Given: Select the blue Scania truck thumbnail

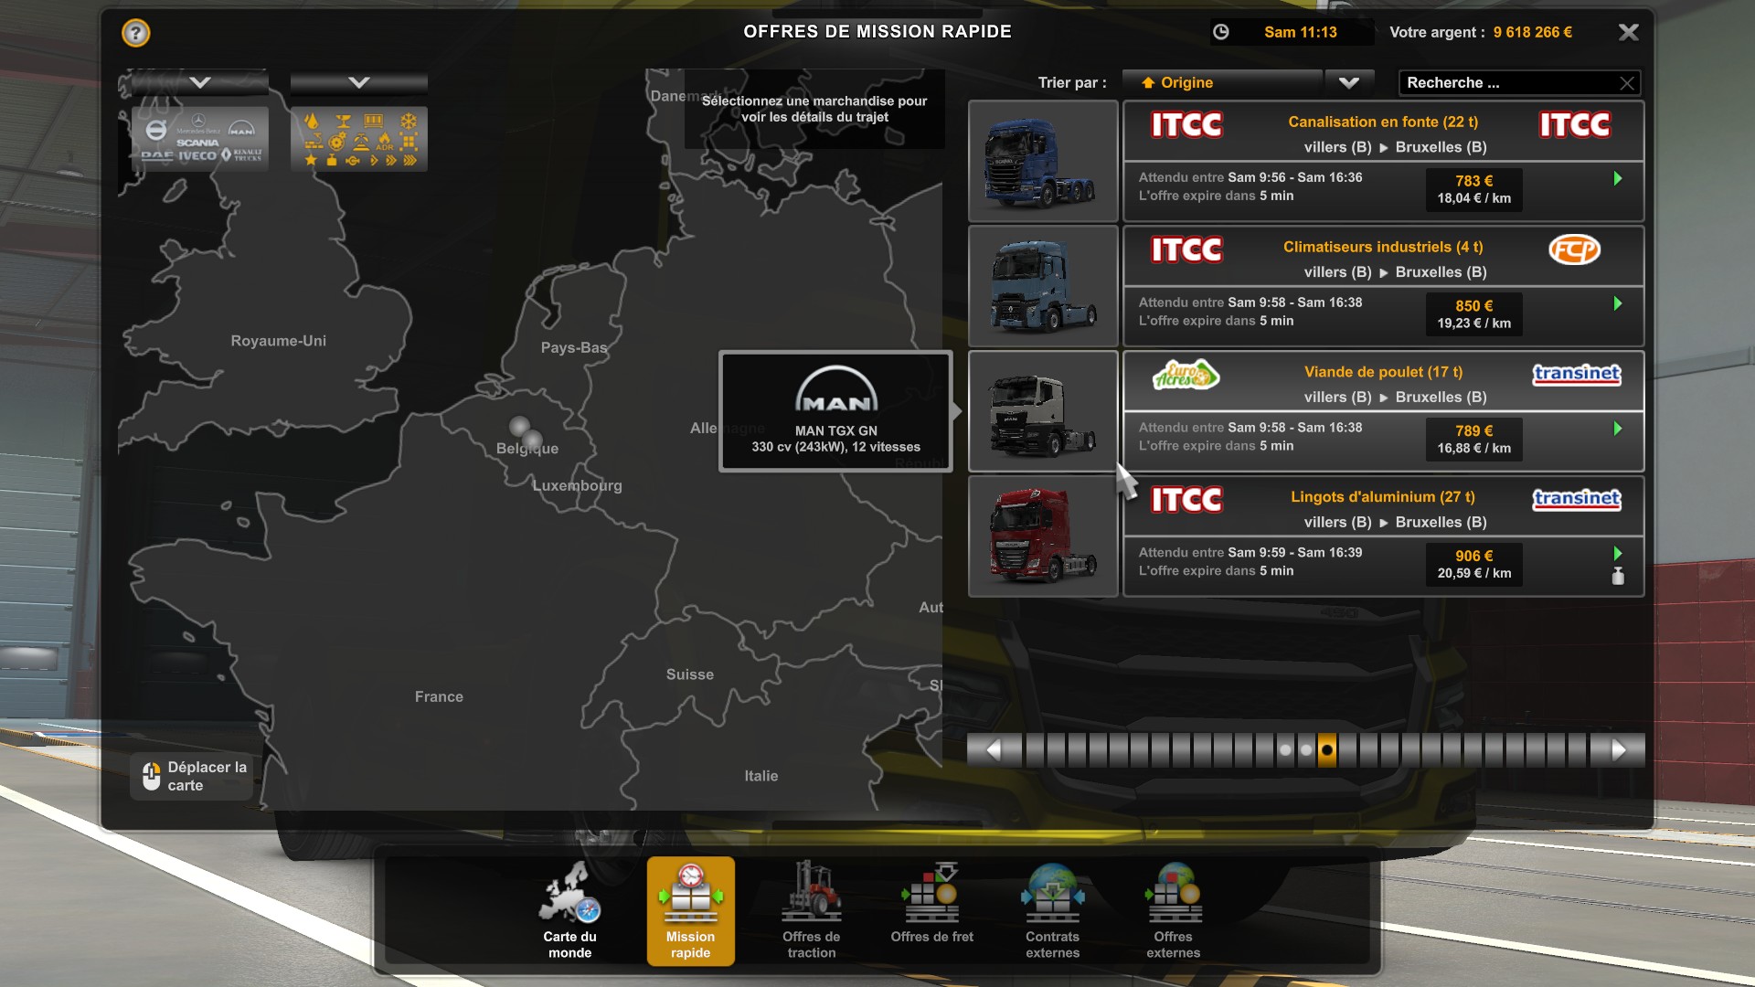Looking at the screenshot, I should point(1043,161).
